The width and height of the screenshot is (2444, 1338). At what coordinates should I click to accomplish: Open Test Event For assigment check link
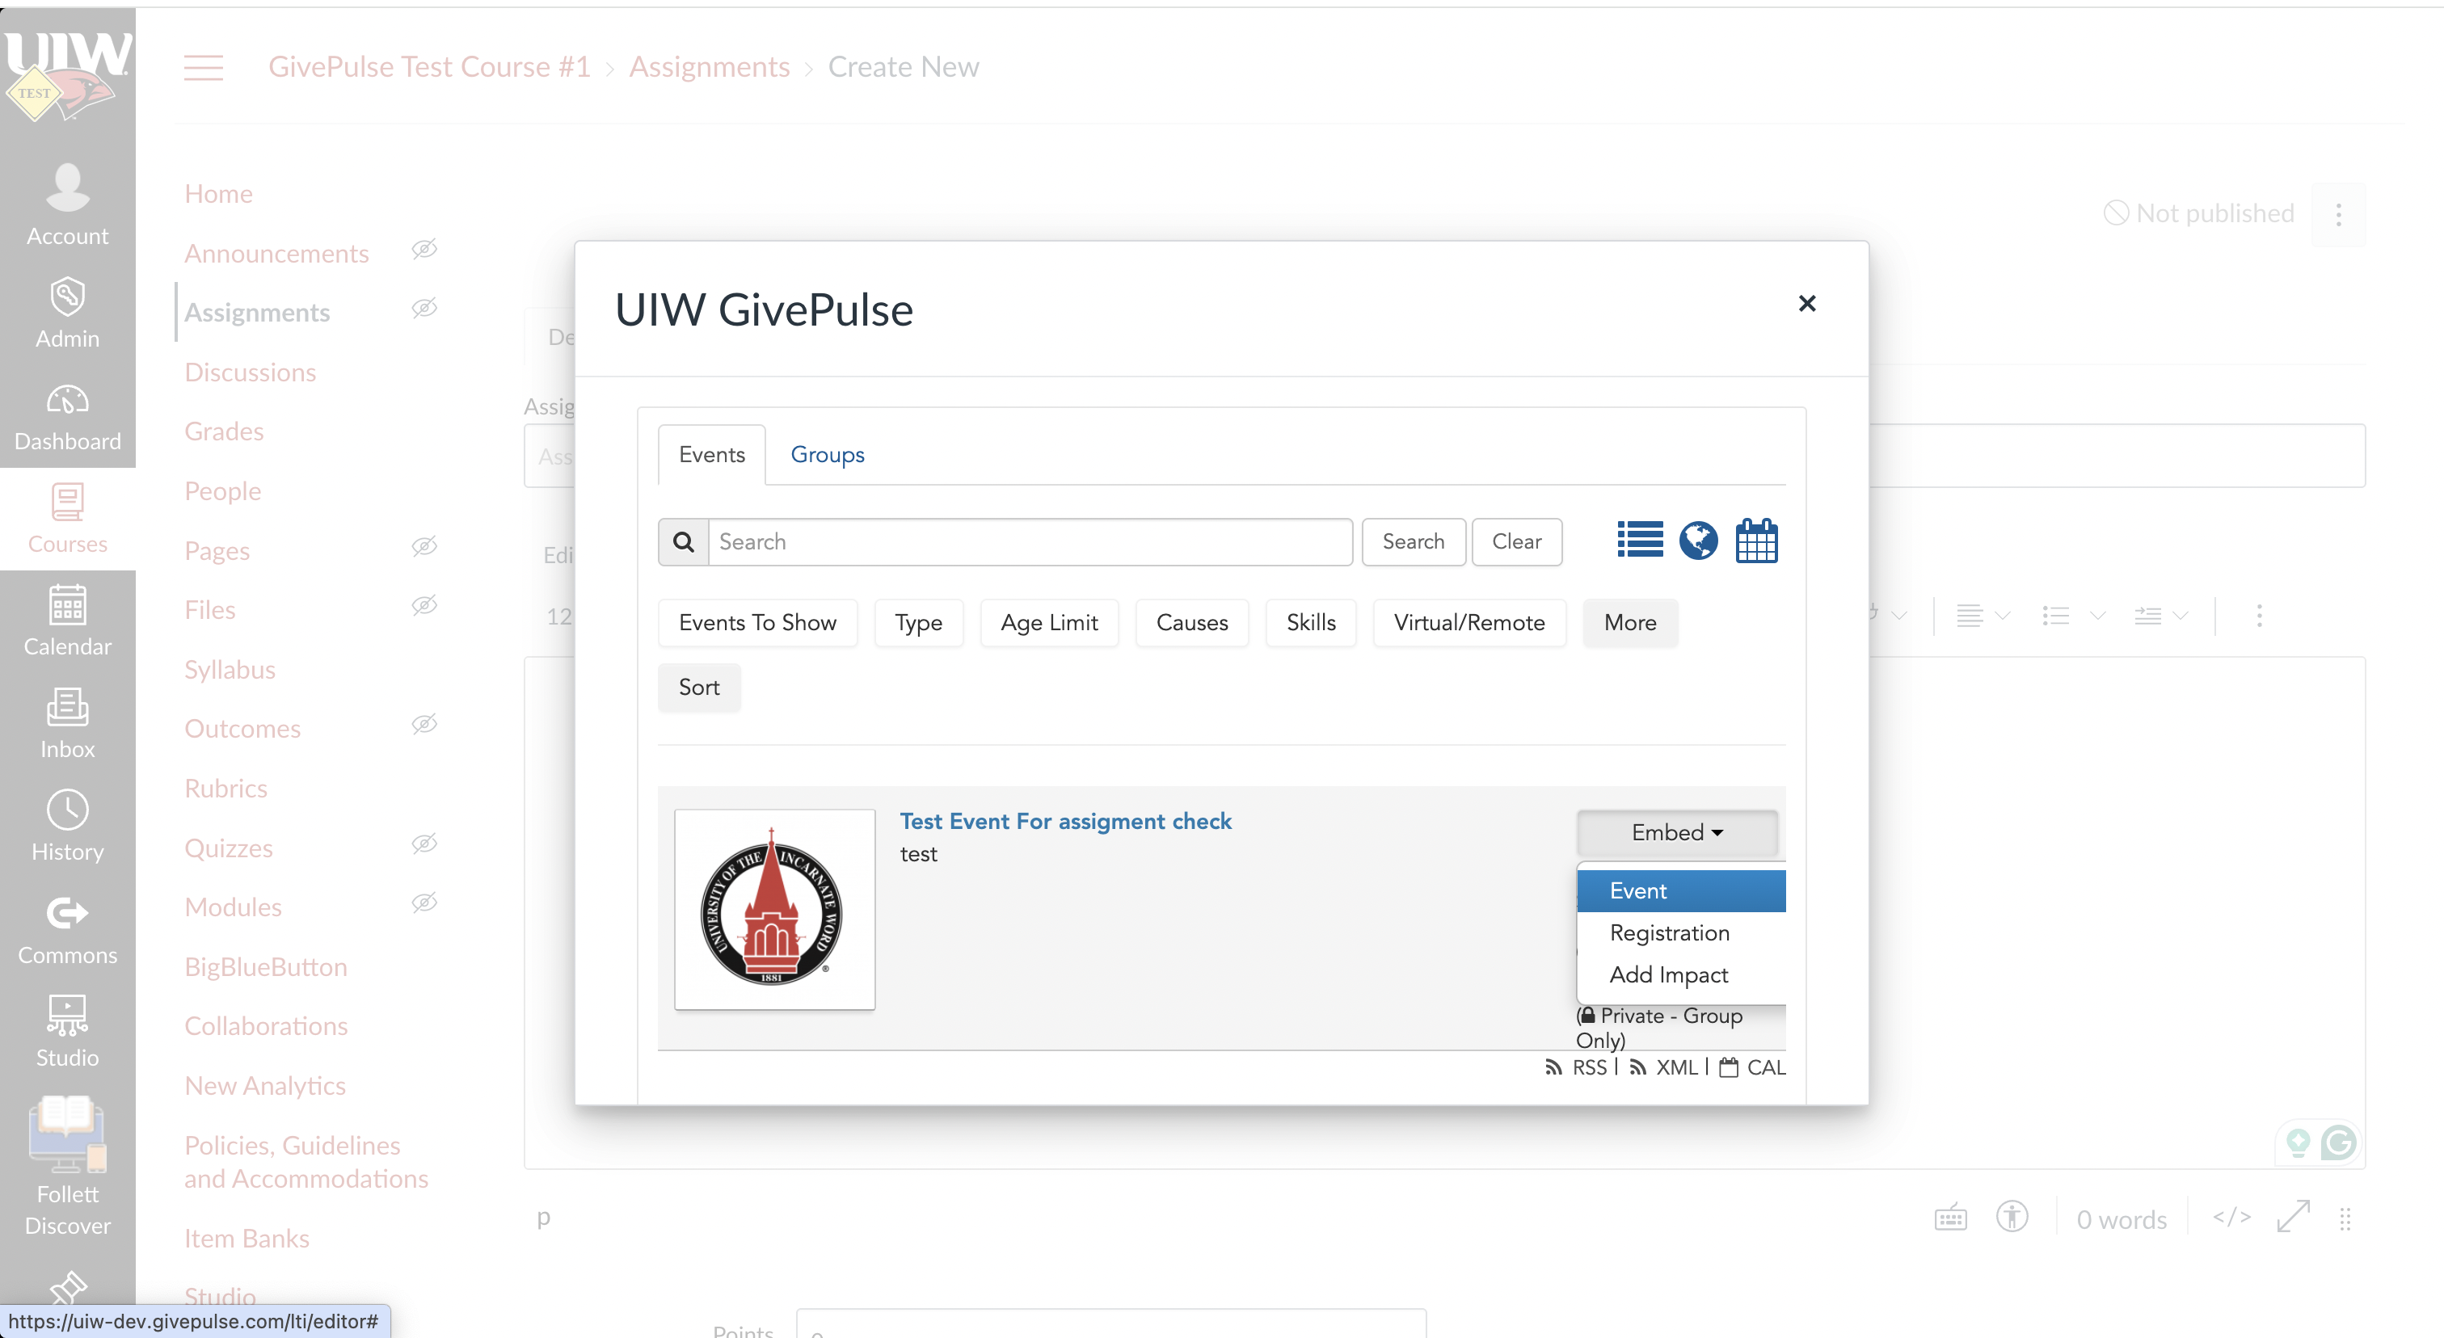[1065, 821]
